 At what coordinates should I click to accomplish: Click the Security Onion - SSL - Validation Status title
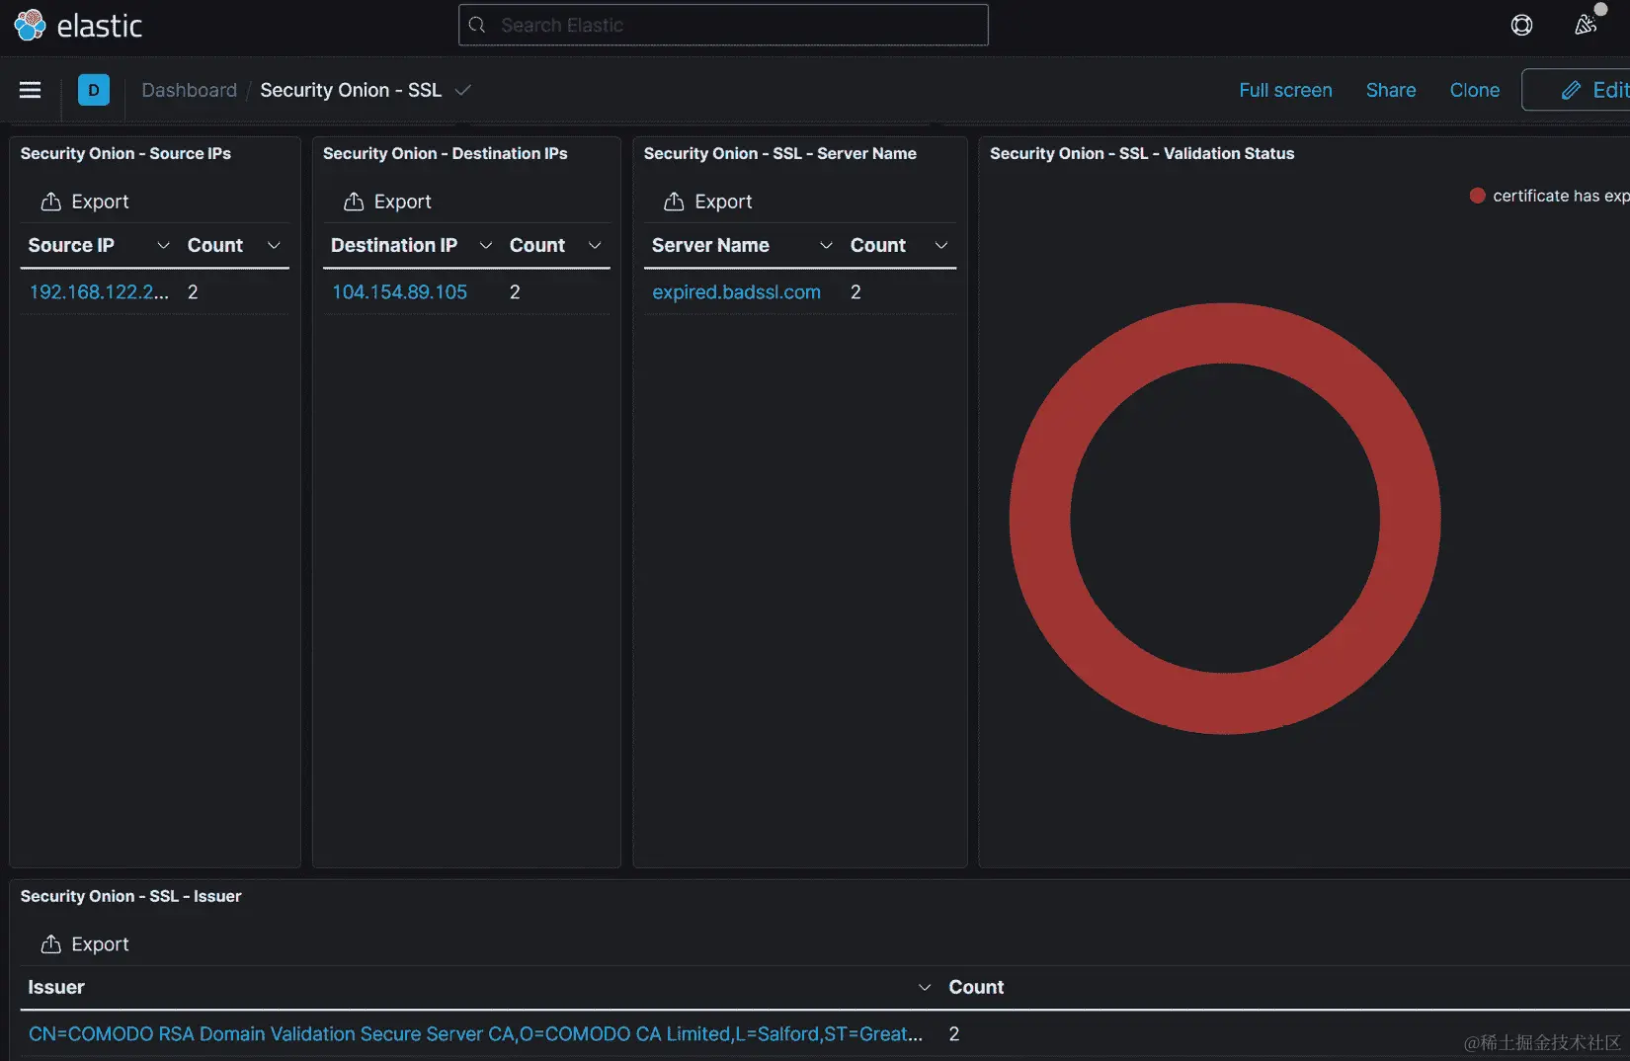click(1142, 153)
